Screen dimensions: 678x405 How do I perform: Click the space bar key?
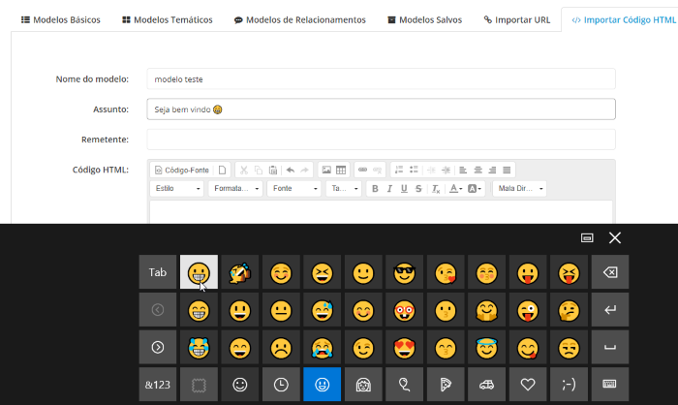click(x=610, y=347)
